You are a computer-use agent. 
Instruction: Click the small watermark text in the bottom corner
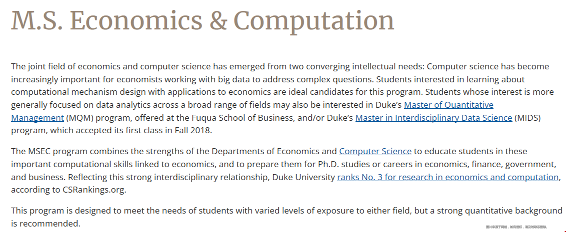tap(516, 227)
